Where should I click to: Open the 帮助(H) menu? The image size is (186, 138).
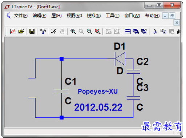pos(152,16)
